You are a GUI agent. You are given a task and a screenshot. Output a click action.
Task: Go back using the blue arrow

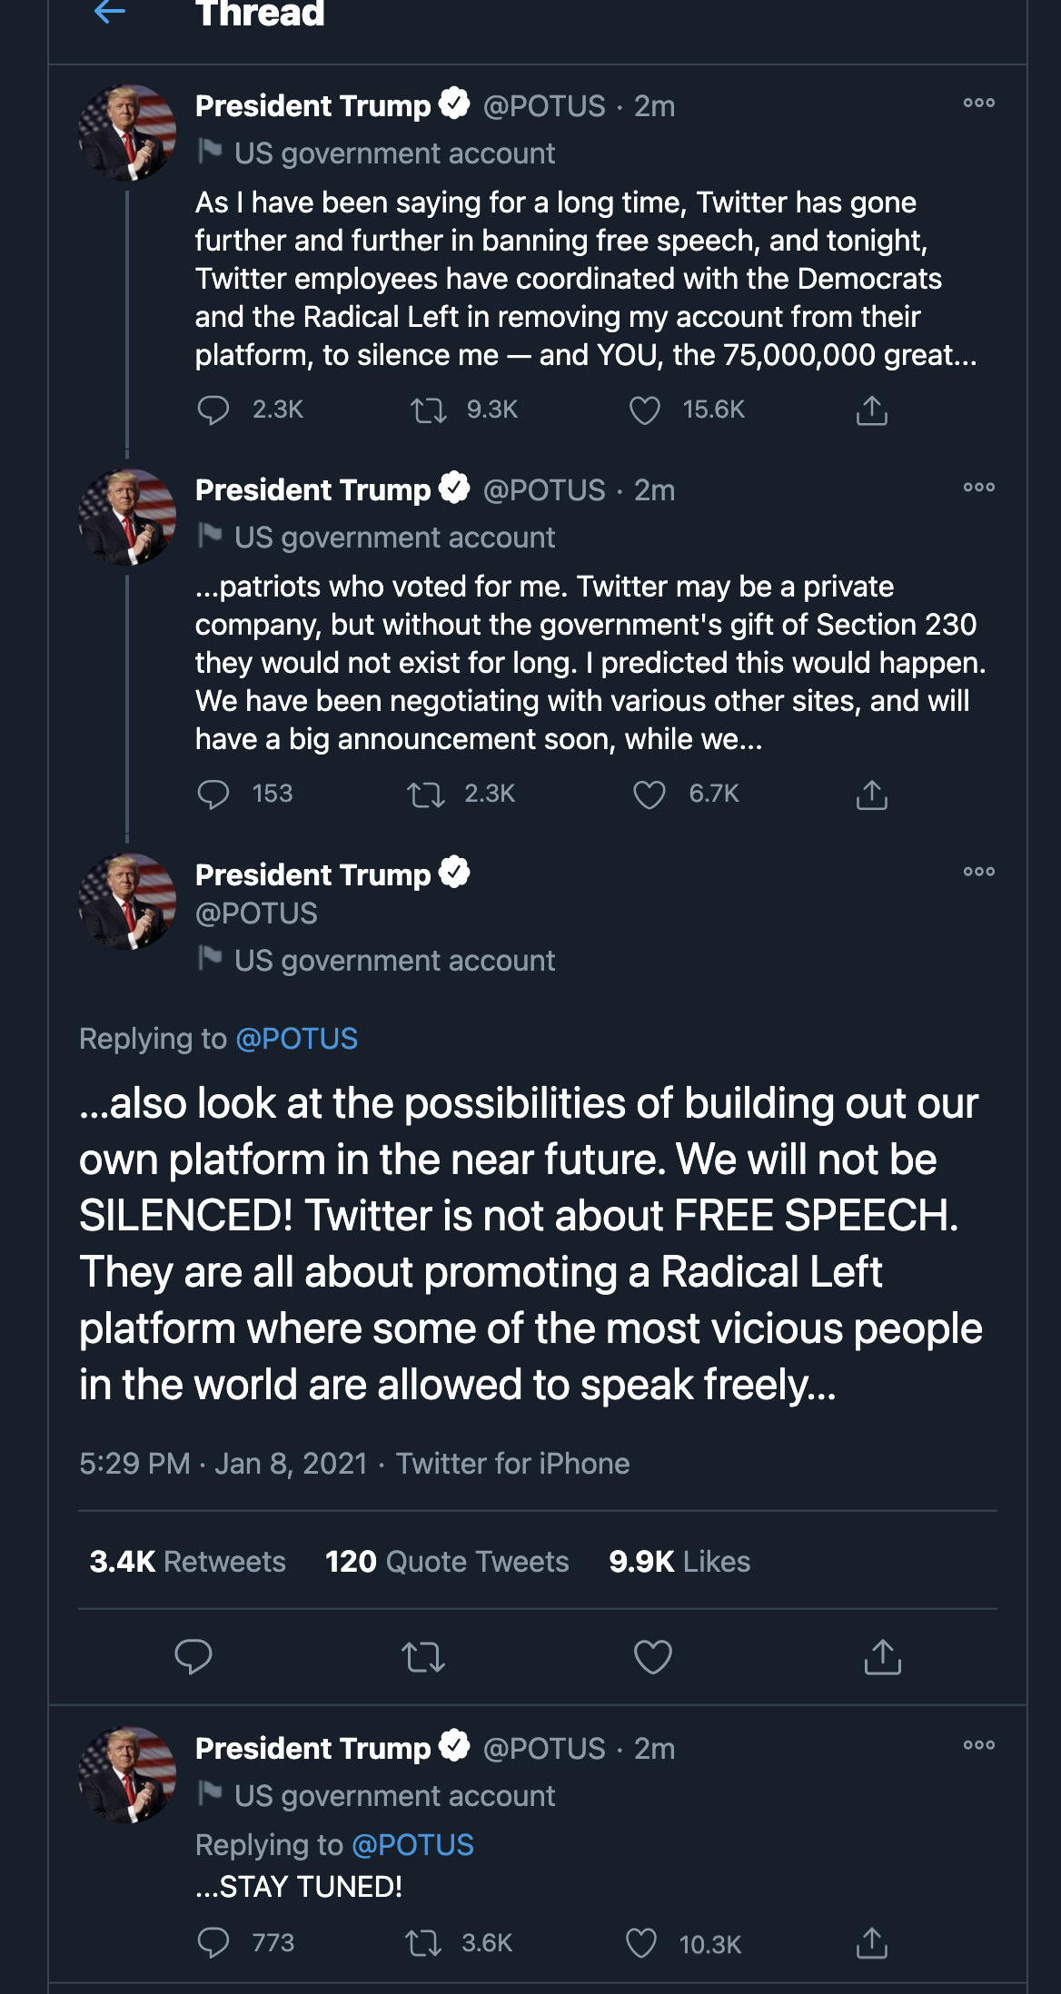(110, 13)
